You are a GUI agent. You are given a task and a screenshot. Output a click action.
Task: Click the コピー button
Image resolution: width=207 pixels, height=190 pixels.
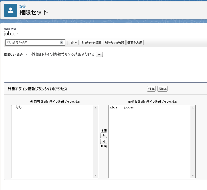[x=74, y=43]
